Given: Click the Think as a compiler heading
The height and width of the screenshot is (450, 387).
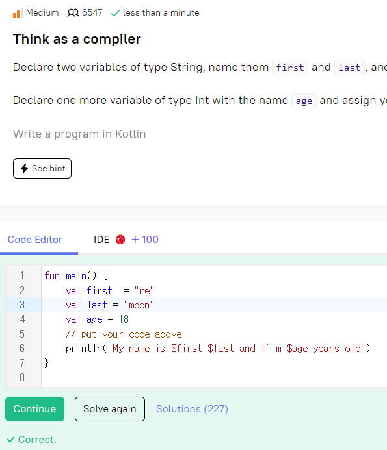Looking at the screenshot, I should click(x=77, y=39).
